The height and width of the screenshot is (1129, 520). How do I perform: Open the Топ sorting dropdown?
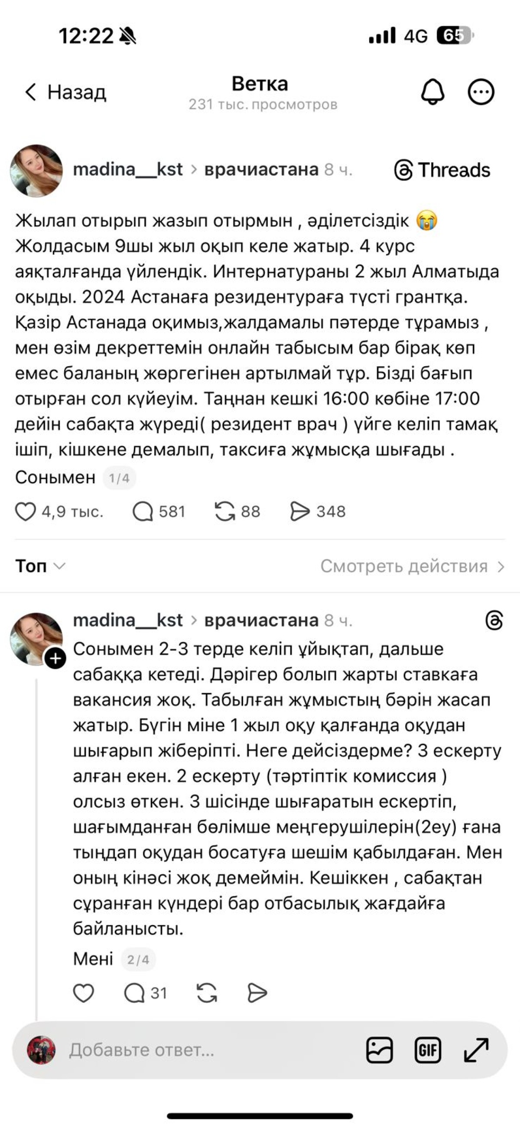[40, 566]
